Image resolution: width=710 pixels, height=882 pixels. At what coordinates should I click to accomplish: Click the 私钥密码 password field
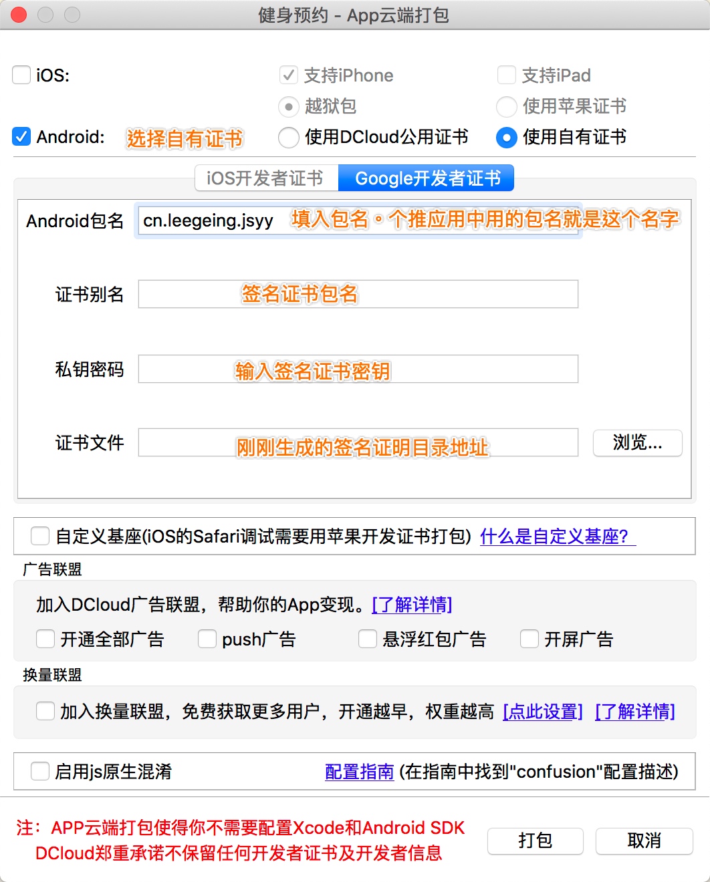coord(358,369)
